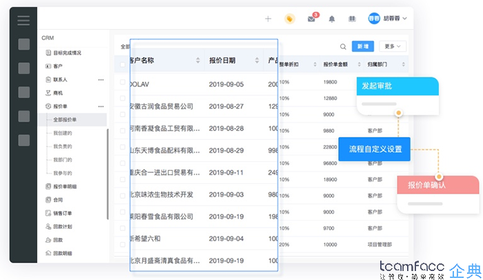This screenshot has width=483, height=280.
Task: Open the book help icon in the top bar
Action: (352, 19)
